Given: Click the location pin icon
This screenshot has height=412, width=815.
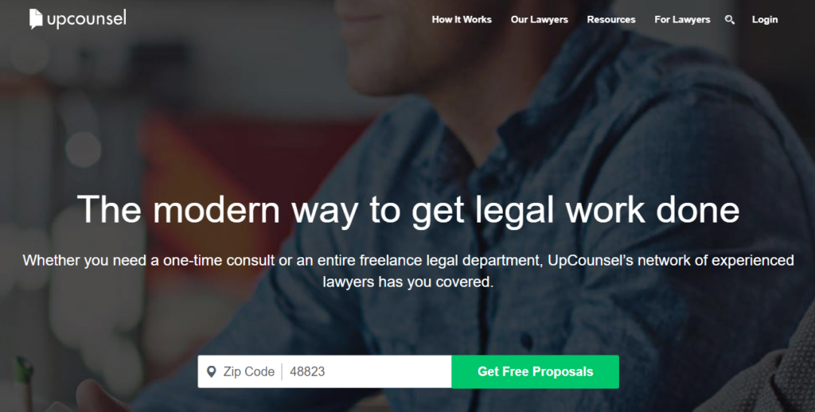Looking at the screenshot, I should [211, 371].
